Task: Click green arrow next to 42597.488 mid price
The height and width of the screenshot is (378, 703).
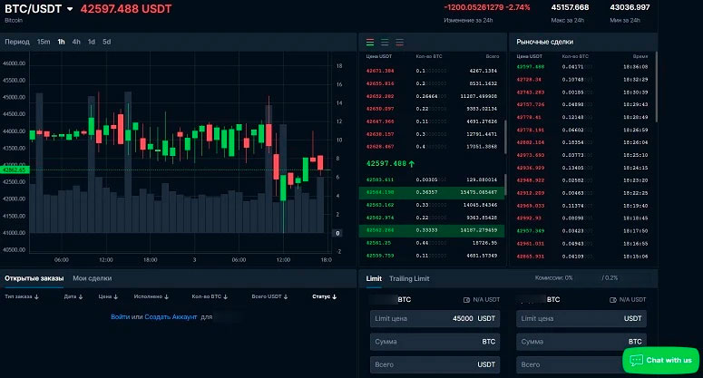Action: pyautogui.click(x=413, y=164)
